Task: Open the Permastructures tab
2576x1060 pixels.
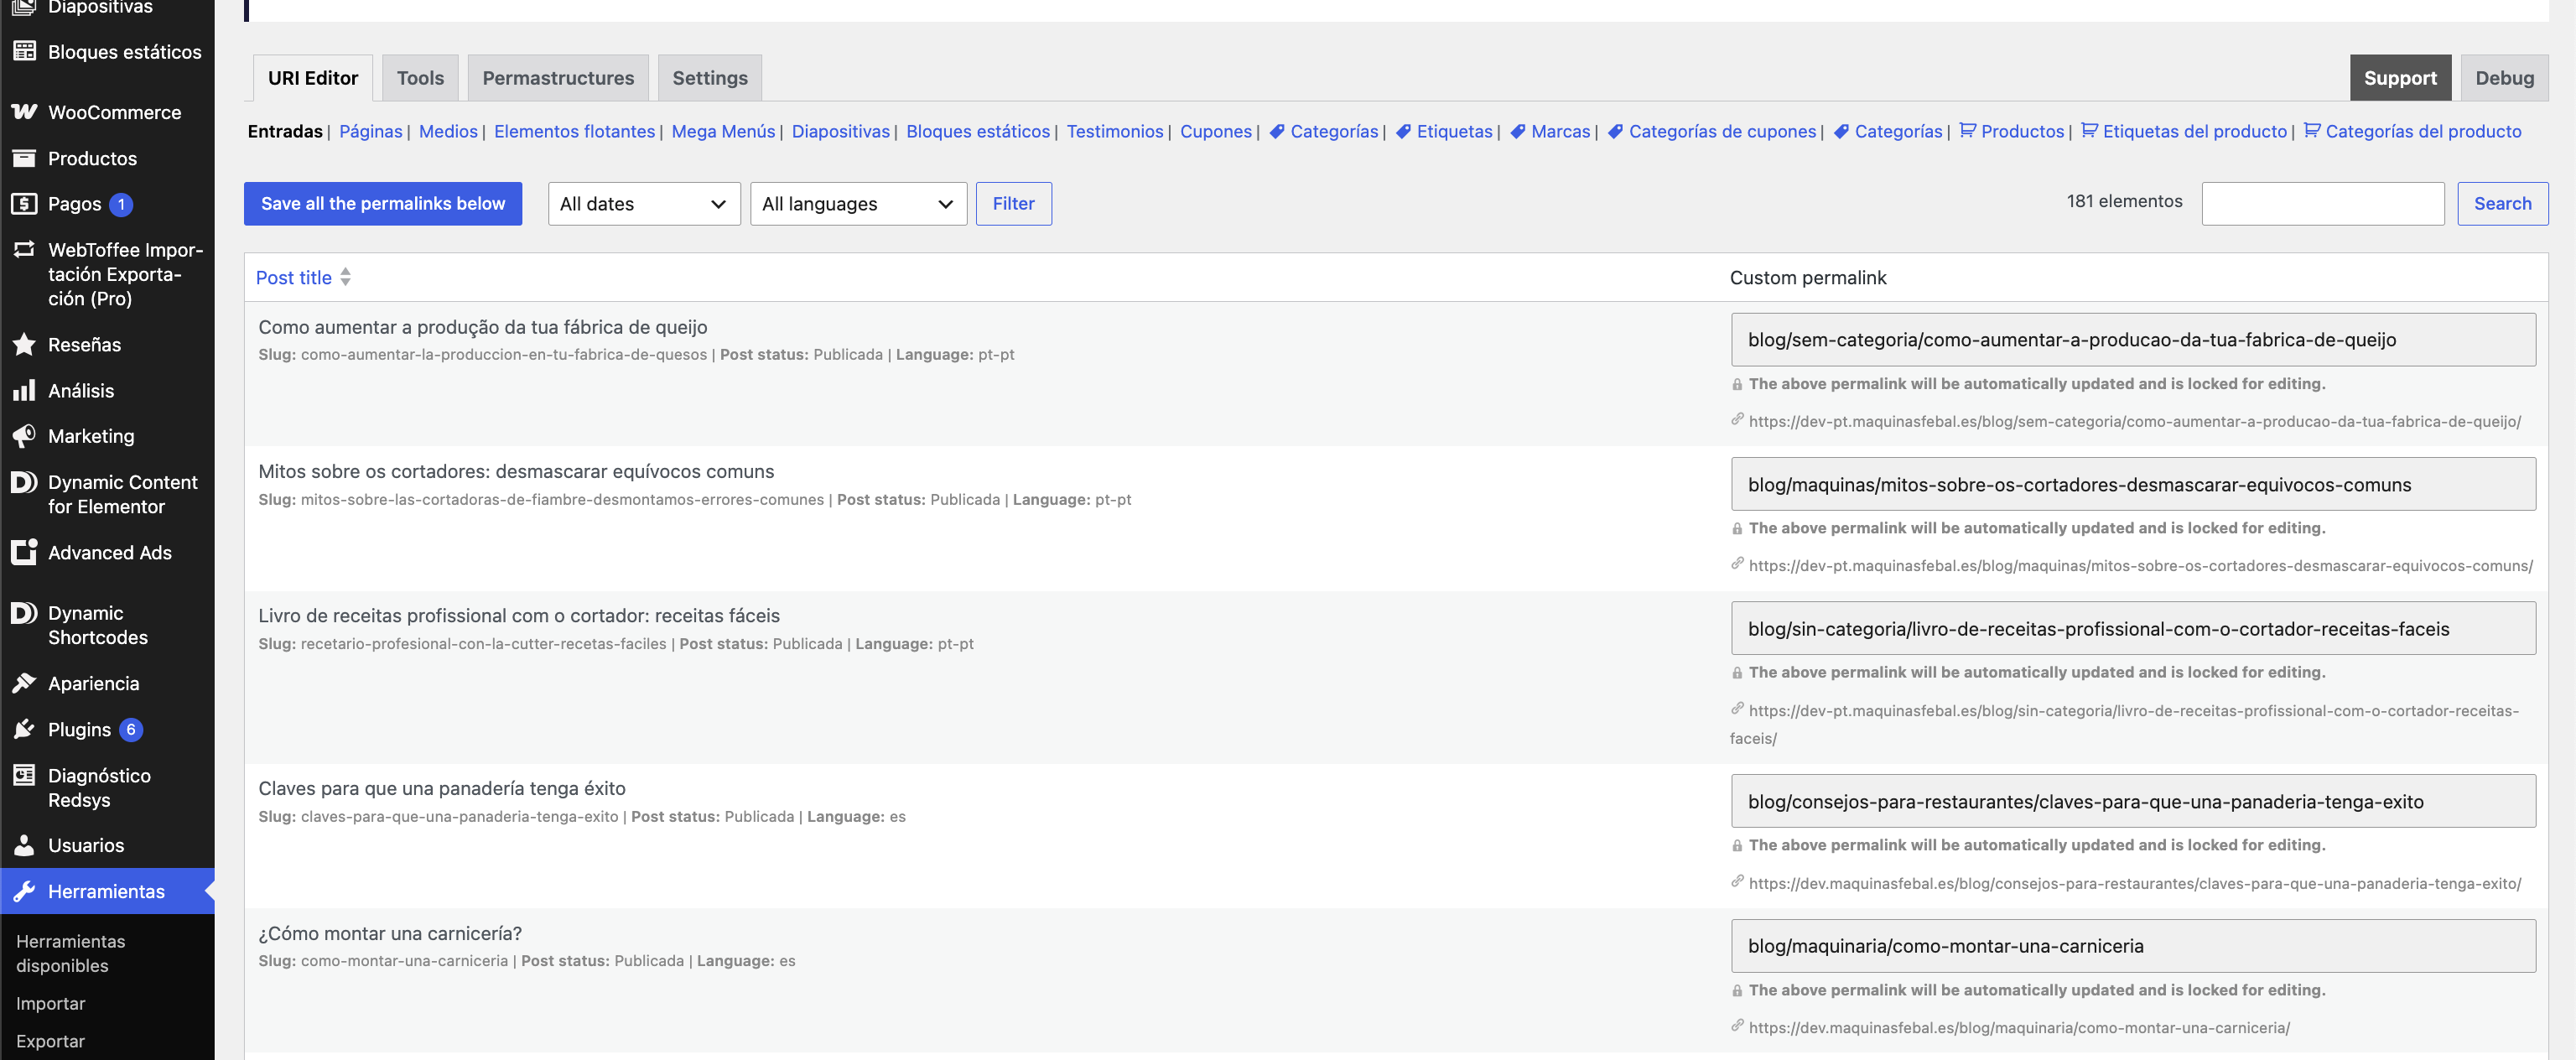Action: pyautogui.click(x=558, y=78)
